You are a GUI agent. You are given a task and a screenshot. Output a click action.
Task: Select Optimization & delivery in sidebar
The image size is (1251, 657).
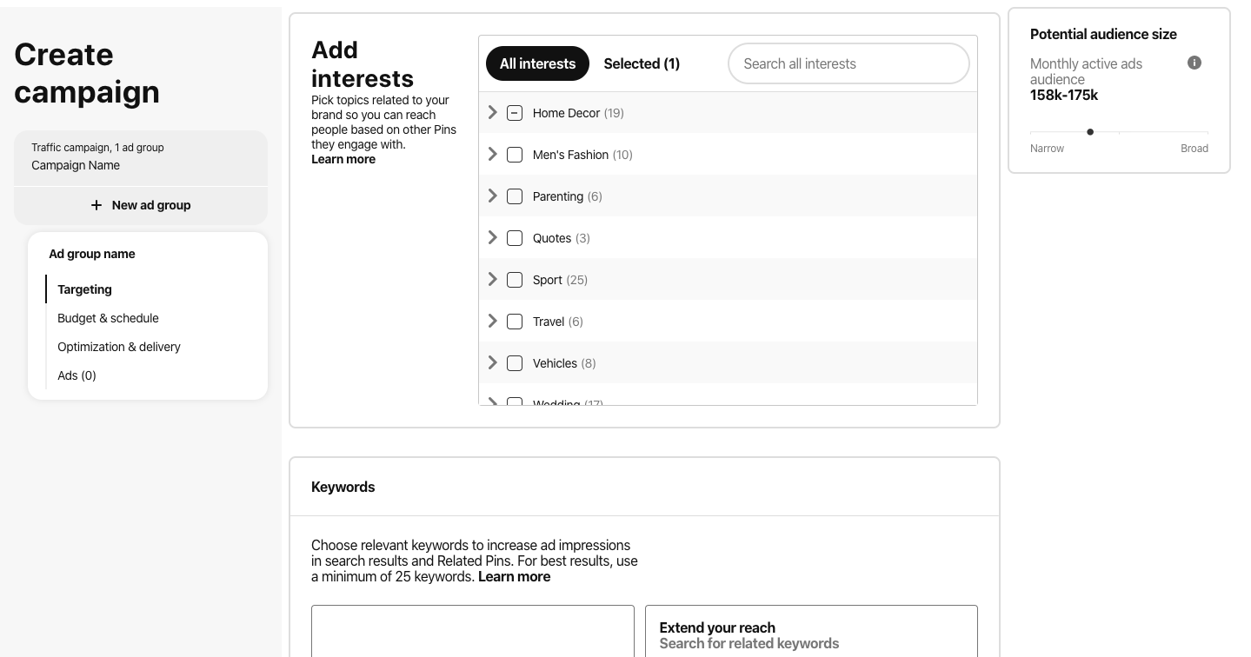coord(118,347)
